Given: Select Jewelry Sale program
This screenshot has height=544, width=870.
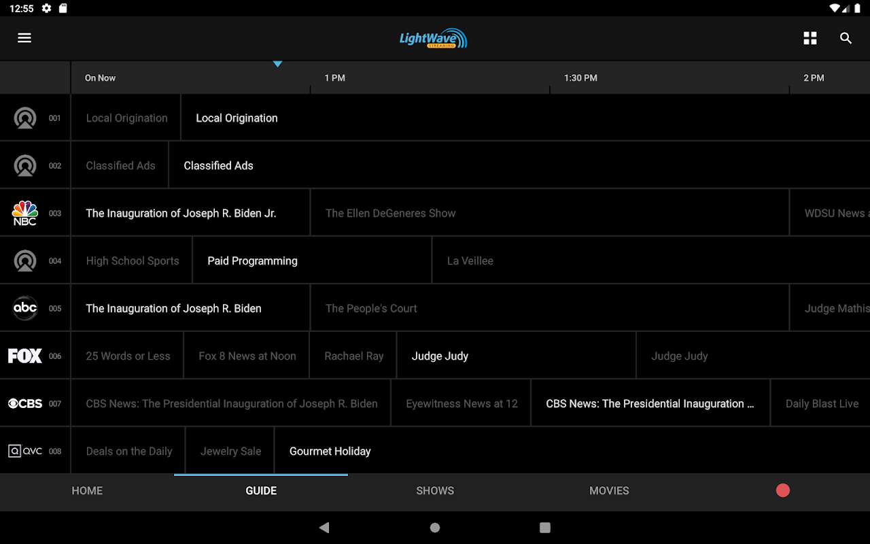Looking at the screenshot, I should point(230,452).
